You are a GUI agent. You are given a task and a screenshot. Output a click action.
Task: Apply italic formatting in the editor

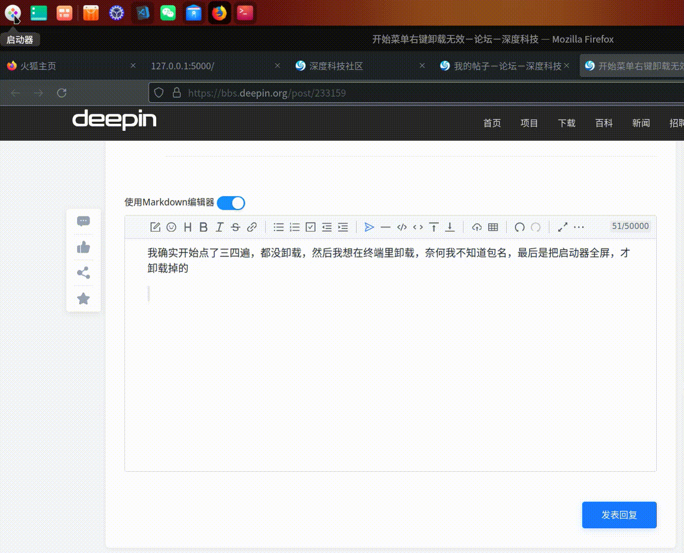(x=219, y=227)
